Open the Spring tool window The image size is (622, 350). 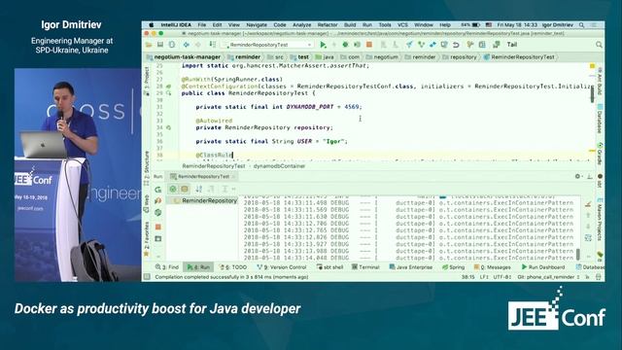[x=454, y=267]
